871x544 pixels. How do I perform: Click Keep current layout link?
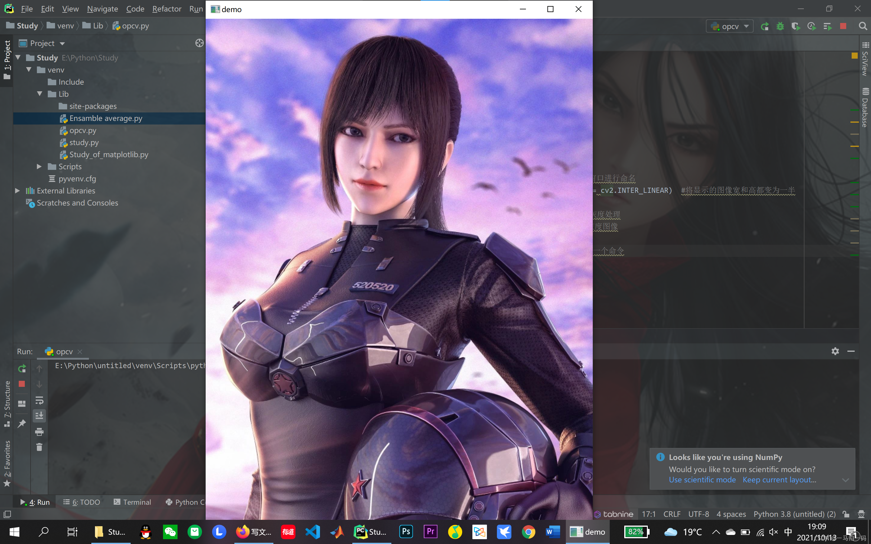click(779, 480)
